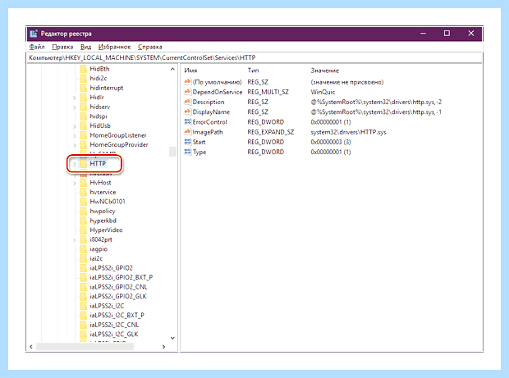Select the iaLPSS2i_I2C_BXT_P key
This screenshot has width=509, height=378.
tap(117, 315)
